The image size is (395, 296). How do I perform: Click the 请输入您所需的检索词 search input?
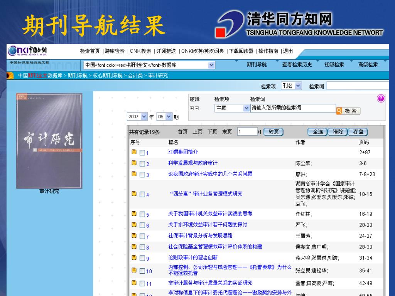pos(293,108)
